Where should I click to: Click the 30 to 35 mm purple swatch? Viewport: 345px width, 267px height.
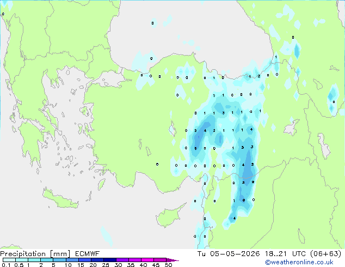click(x=122, y=260)
